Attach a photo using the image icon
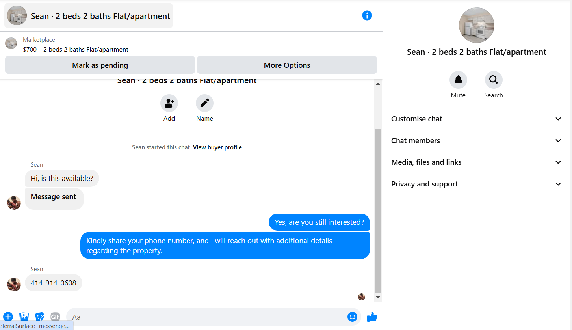This screenshot has width=572, height=330. pyautogui.click(x=24, y=317)
